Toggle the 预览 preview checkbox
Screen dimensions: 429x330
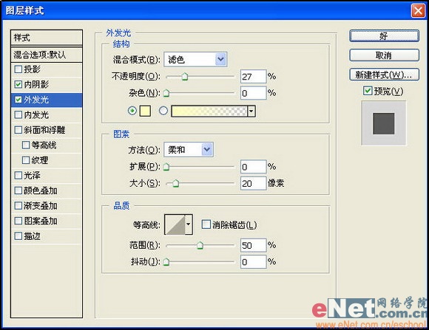pyautogui.click(x=368, y=91)
